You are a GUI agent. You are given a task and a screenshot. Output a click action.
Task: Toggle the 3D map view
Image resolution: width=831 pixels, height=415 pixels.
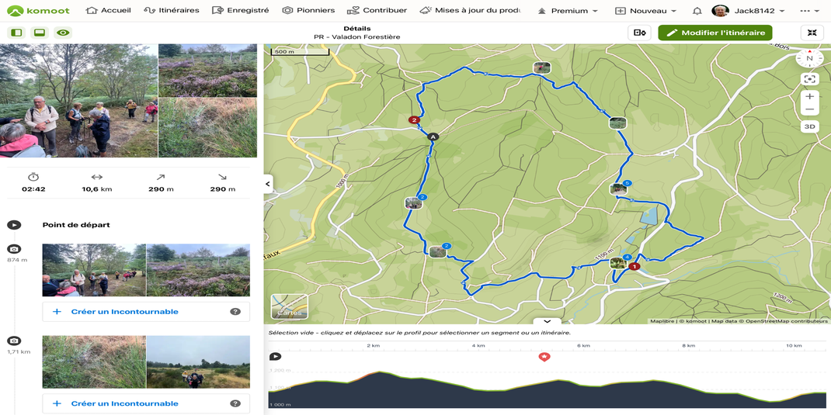pyautogui.click(x=809, y=126)
